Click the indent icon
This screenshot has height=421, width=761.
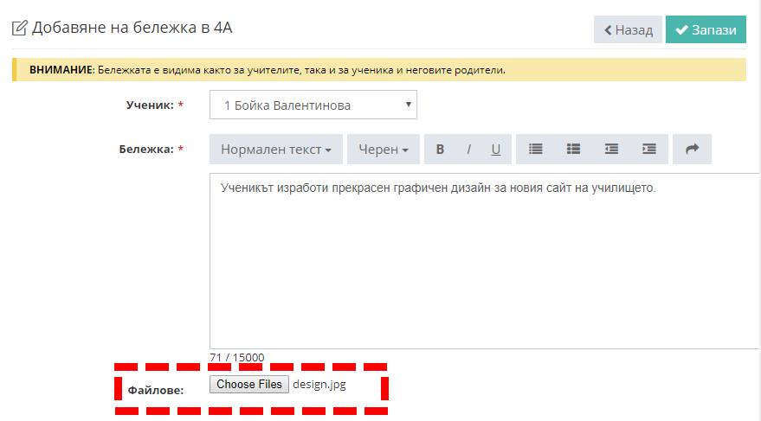(649, 150)
